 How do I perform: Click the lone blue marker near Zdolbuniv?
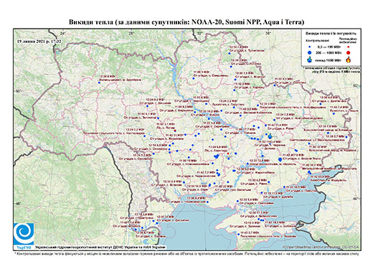coord(99,82)
